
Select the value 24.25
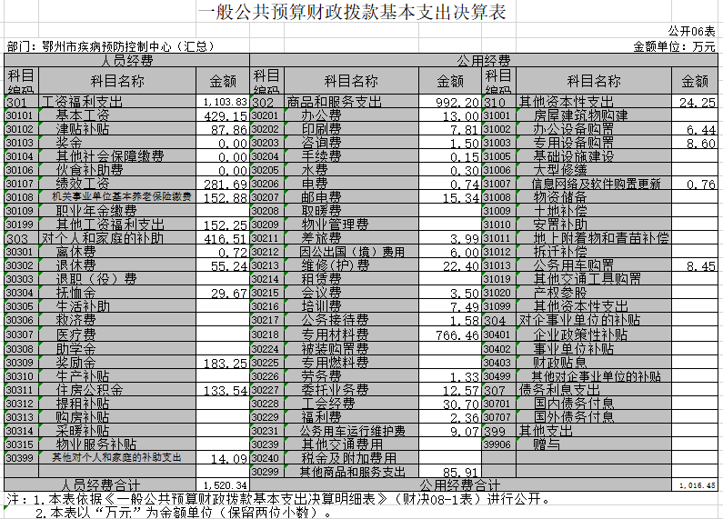coord(695,102)
